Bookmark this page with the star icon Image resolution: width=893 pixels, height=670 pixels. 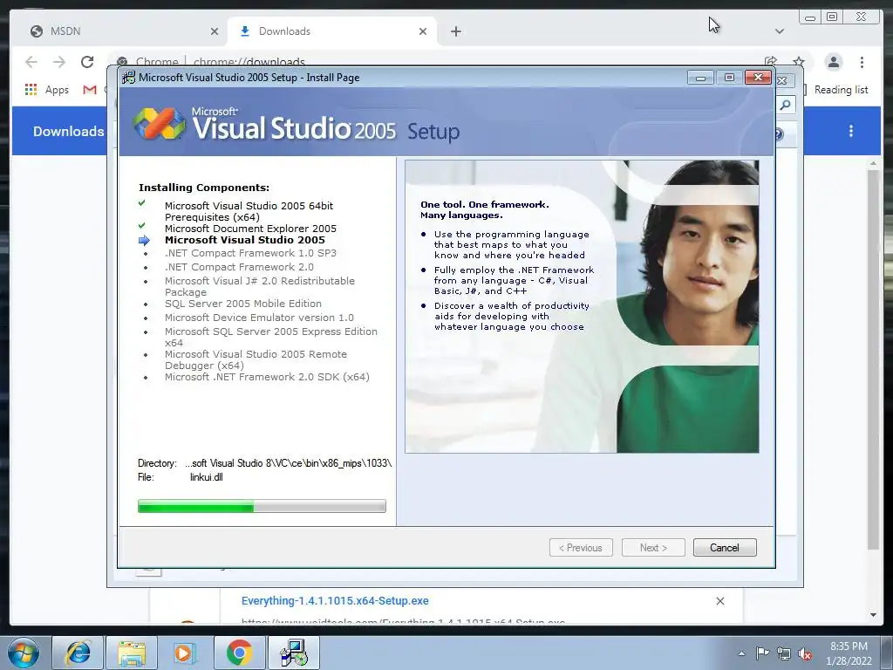(799, 62)
